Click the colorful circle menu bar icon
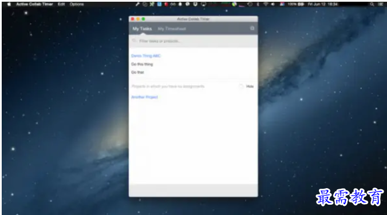This screenshot has width=387, height=215. click(x=234, y=4)
